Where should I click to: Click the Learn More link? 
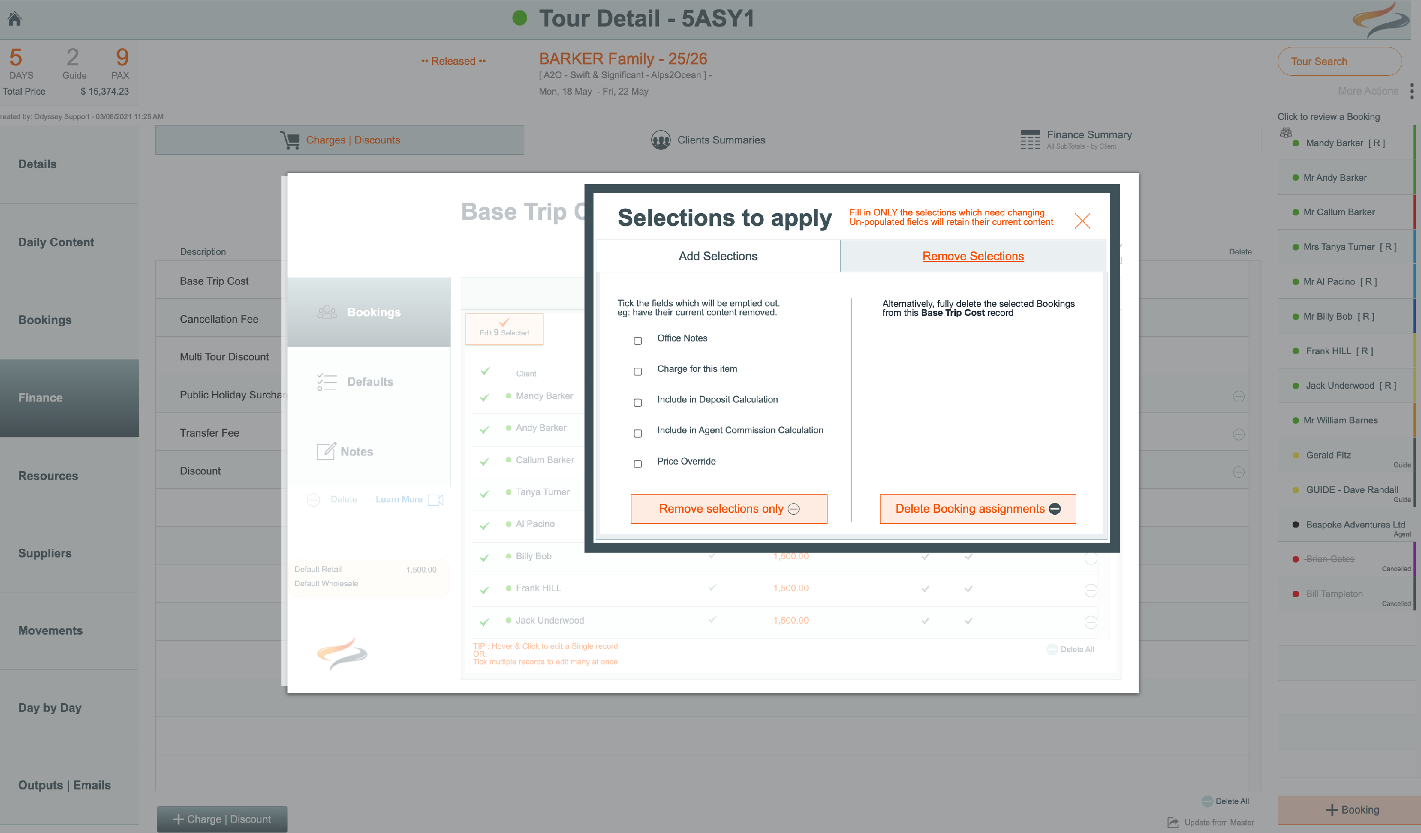(399, 499)
